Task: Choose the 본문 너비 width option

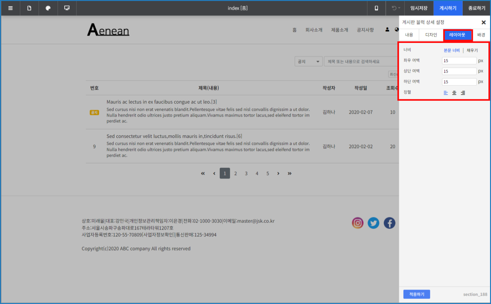Action: 452,50
